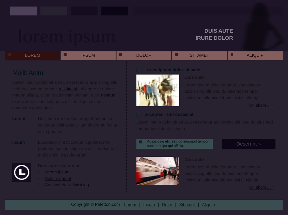Click the lightest purple color swatch
288x215 pixels.
23,11
